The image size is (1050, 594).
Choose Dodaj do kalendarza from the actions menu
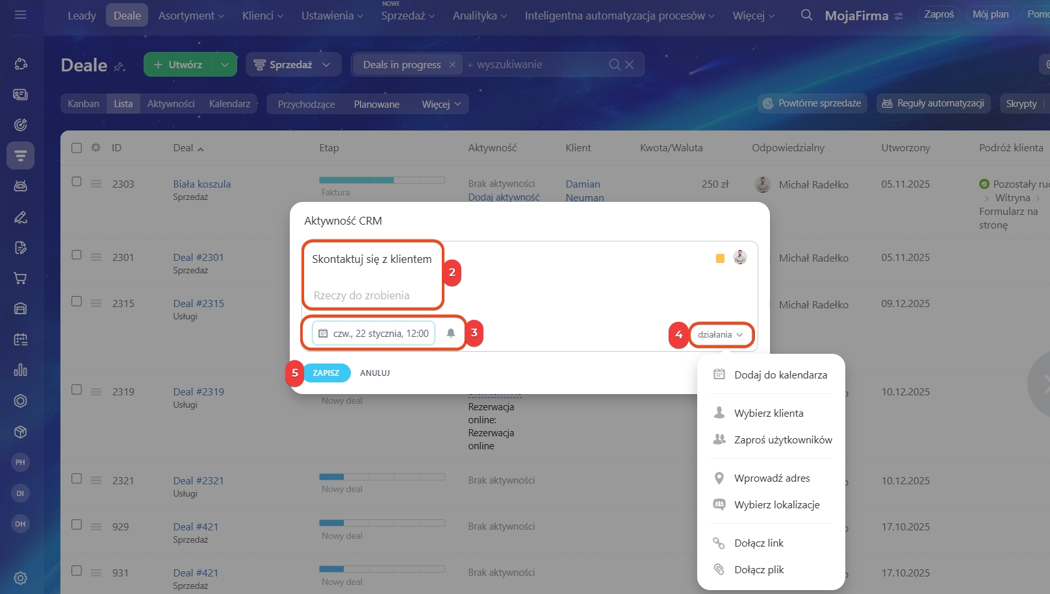(772, 375)
